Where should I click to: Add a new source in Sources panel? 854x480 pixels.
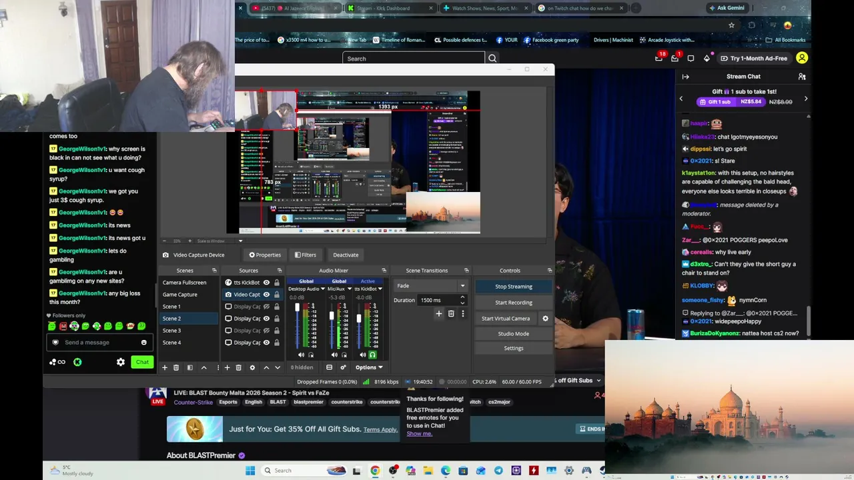(227, 367)
